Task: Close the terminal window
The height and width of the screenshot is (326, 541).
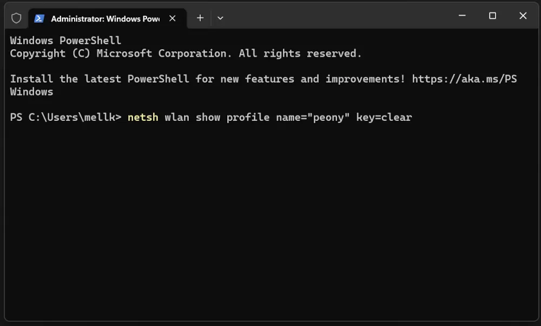Action: click(523, 16)
